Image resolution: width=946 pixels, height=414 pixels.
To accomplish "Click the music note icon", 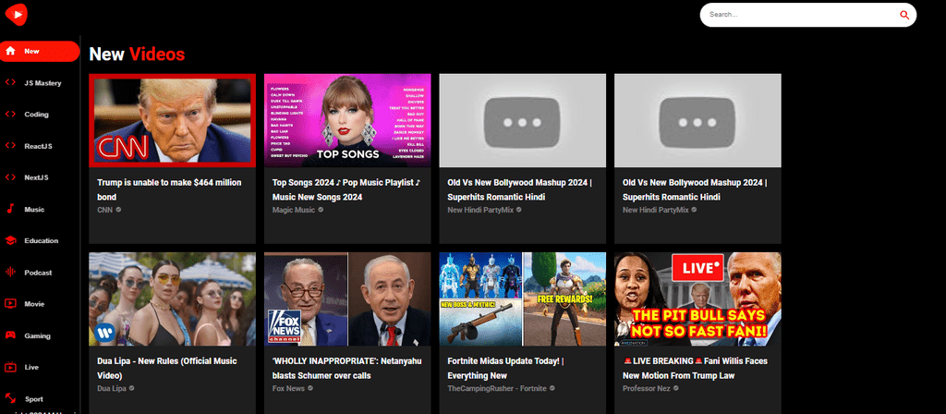I will [10, 210].
